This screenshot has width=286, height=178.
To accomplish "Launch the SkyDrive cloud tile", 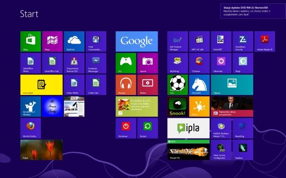I will [74, 41].
